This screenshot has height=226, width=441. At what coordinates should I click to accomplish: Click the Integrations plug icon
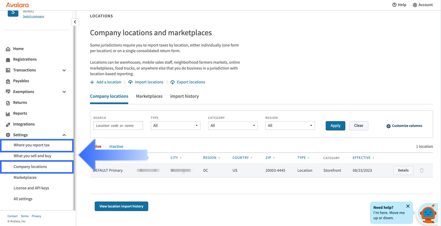pyautogui.click(x=8, y=124)
